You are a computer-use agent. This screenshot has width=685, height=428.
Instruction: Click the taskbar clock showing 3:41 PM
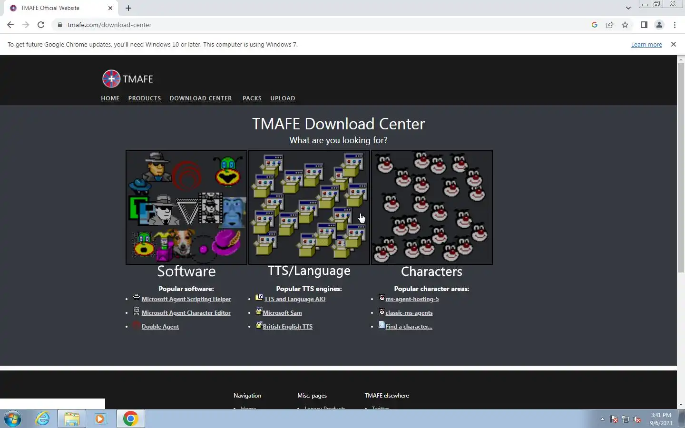(661, 419)
